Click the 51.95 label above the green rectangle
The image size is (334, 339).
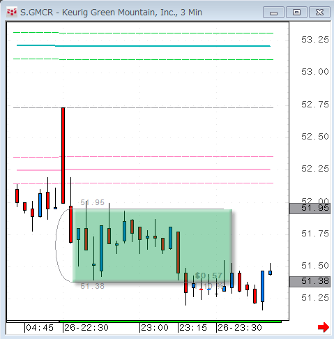[93, 202]
